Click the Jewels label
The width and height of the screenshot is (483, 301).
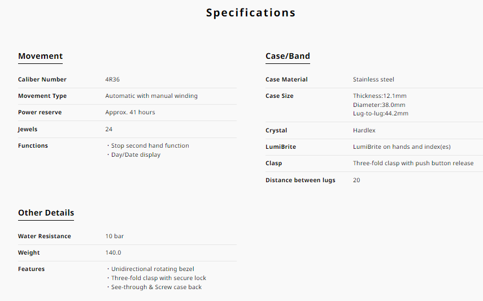pyautogui.click(x=28, y=130)
